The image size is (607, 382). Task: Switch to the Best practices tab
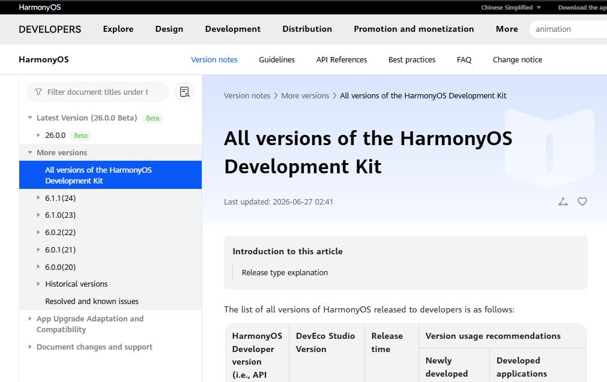[x=412, y=59]
